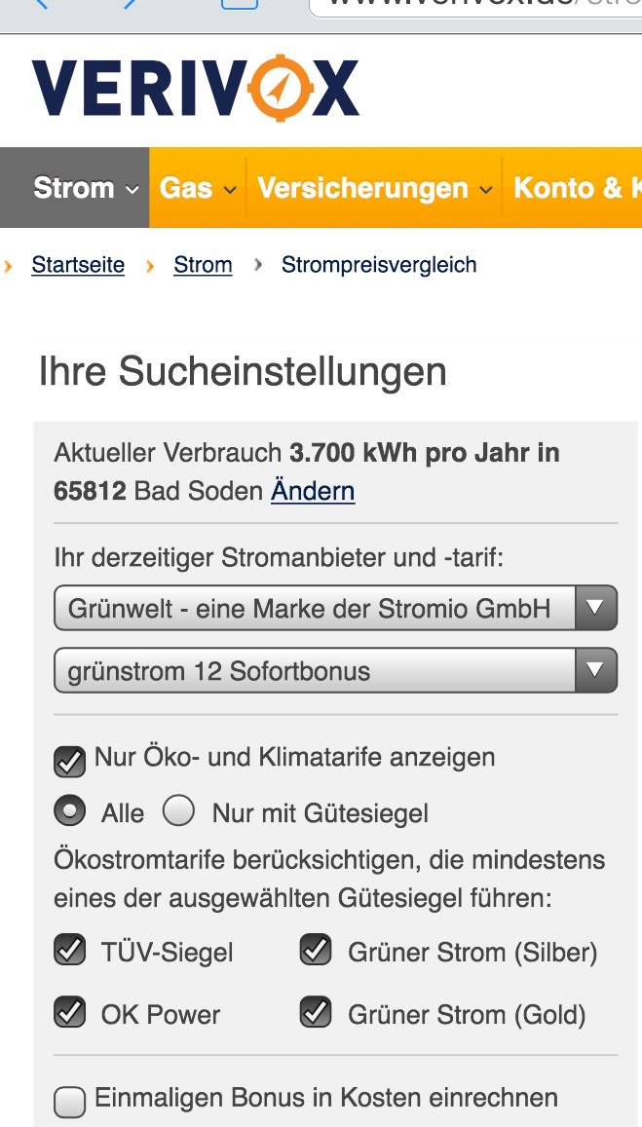The height and width of the screenshot is (1127, 642).
Task: Click the Ändern link
Action: pyautogui.click(x=313, y=491)
